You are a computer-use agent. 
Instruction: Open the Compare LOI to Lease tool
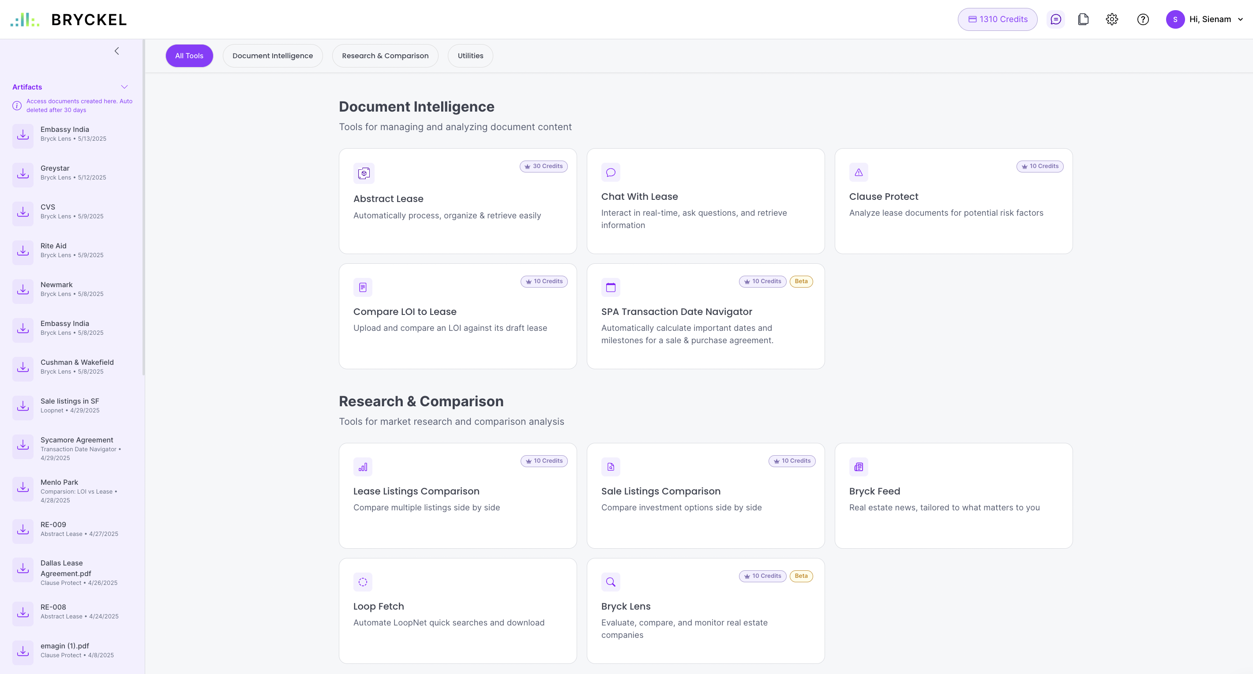(458, 316)
